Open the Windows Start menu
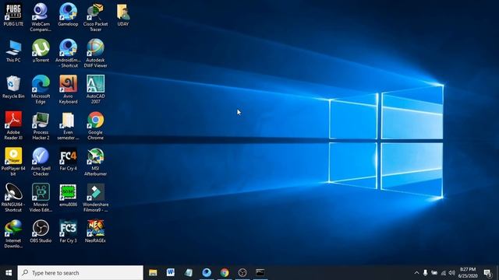 (9, 273)
